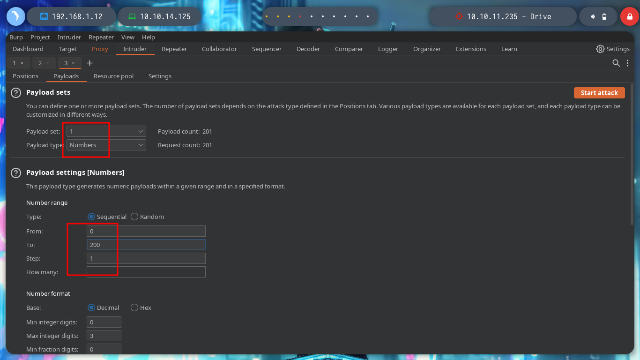Image resolution: width=640 pixels, height=360 pixels.
Task: Click the To number field
Action: [x=146, y=245]
